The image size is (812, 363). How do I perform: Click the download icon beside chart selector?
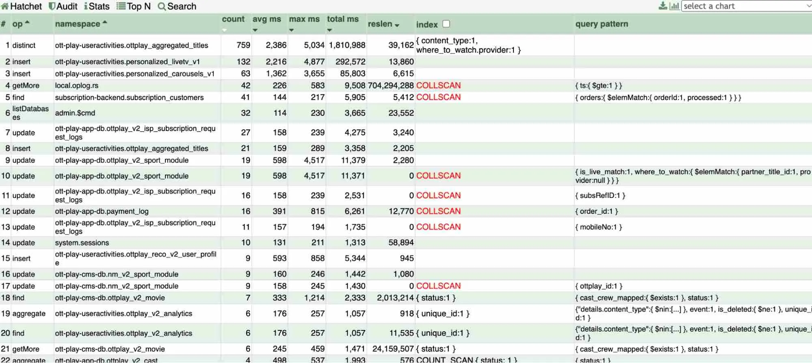(663, 6)
